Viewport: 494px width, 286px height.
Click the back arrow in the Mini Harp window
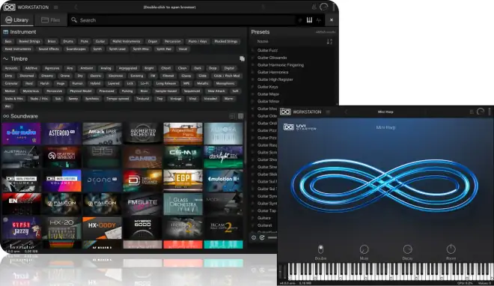point(346,112)
